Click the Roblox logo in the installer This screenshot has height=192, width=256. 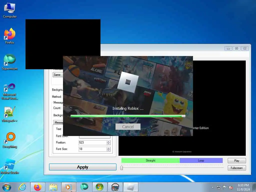tap(128, 82)
